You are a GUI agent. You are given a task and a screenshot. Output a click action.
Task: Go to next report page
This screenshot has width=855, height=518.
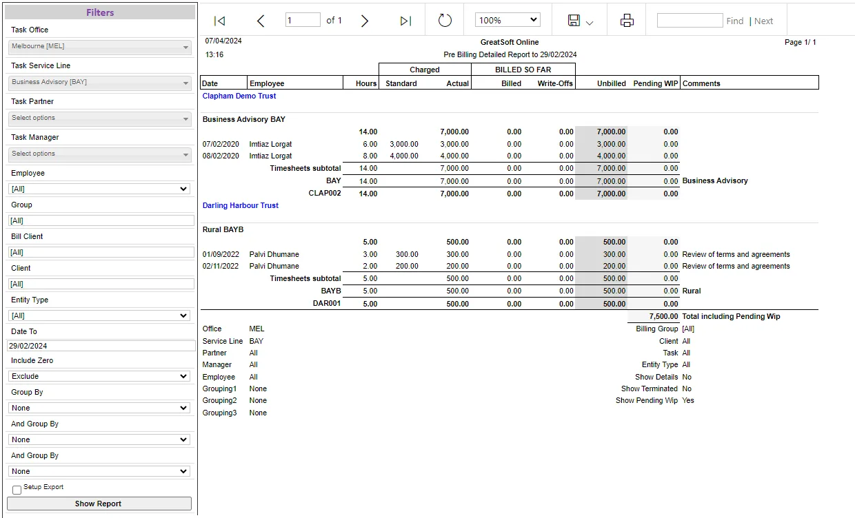(x=365, y=21)
